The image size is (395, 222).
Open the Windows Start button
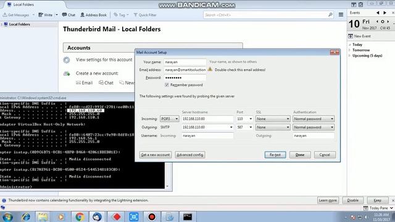click(7, 216)
